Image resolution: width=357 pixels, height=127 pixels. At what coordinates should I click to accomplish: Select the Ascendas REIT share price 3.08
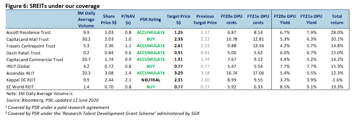(x=108, y=73)
